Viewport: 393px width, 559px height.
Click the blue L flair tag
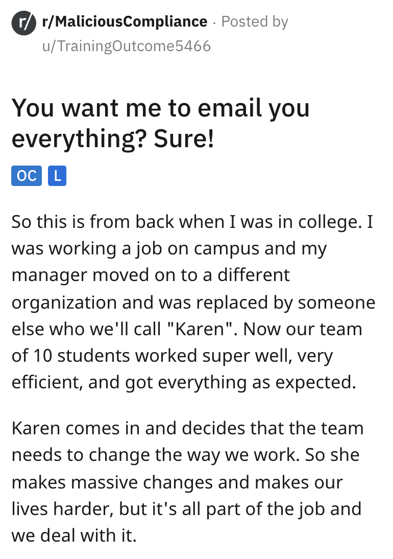click(57, 176)
